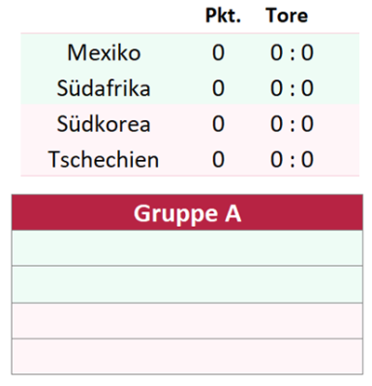Select Südafrika's goals 0 : 0 cell

(292, 88)
